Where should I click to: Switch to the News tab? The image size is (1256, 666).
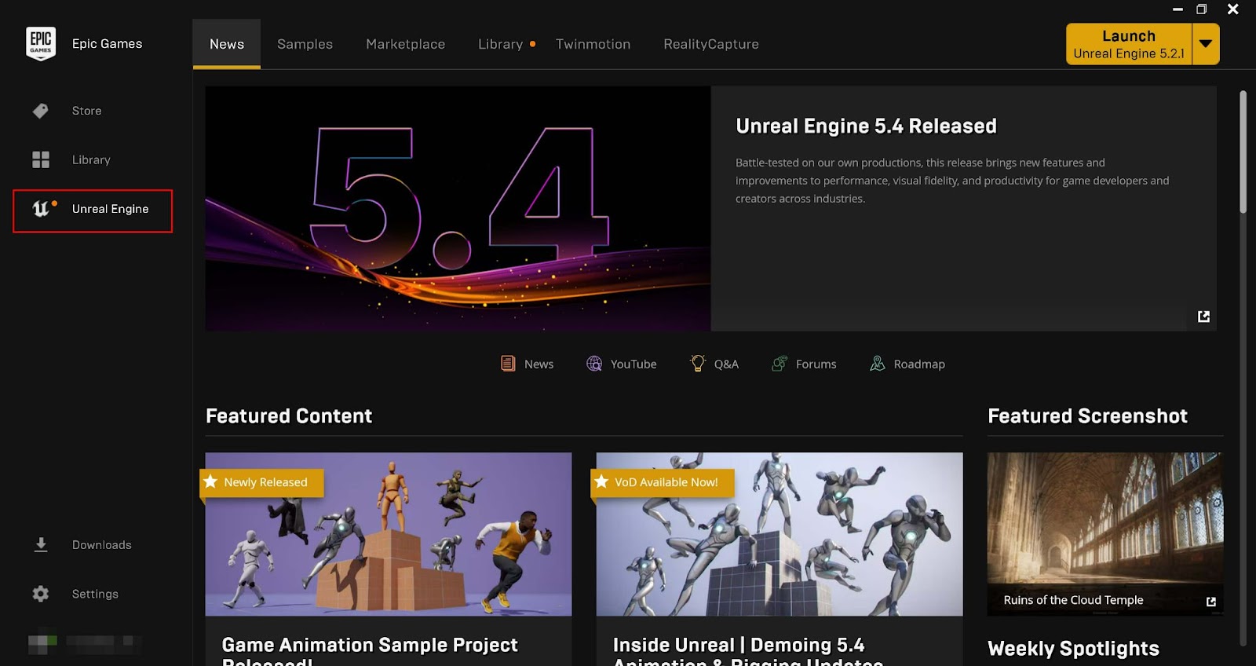[x=227, y=44]
